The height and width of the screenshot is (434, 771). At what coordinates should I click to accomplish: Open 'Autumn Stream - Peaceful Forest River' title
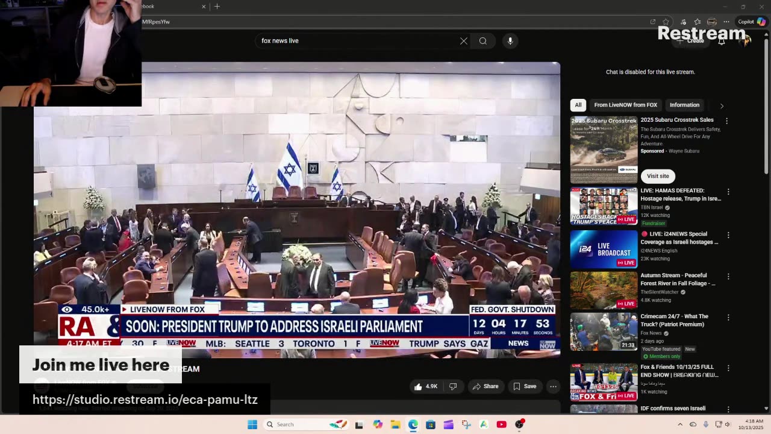[x=678, y=279]
